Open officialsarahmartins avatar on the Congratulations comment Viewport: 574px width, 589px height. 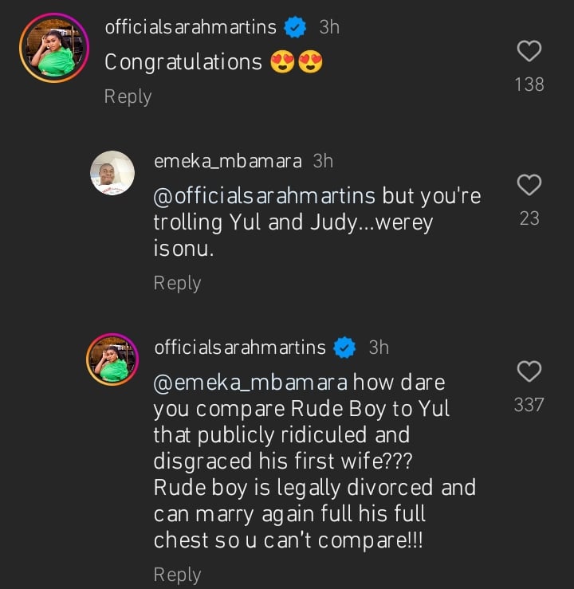tap(53, 48)
